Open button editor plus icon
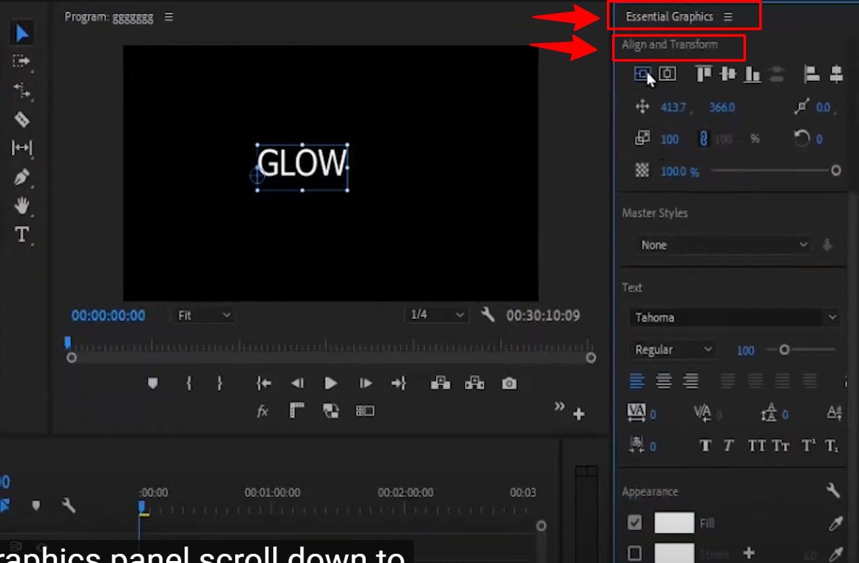The height and width of the screenshot is (563, 859). coord(579,415)
